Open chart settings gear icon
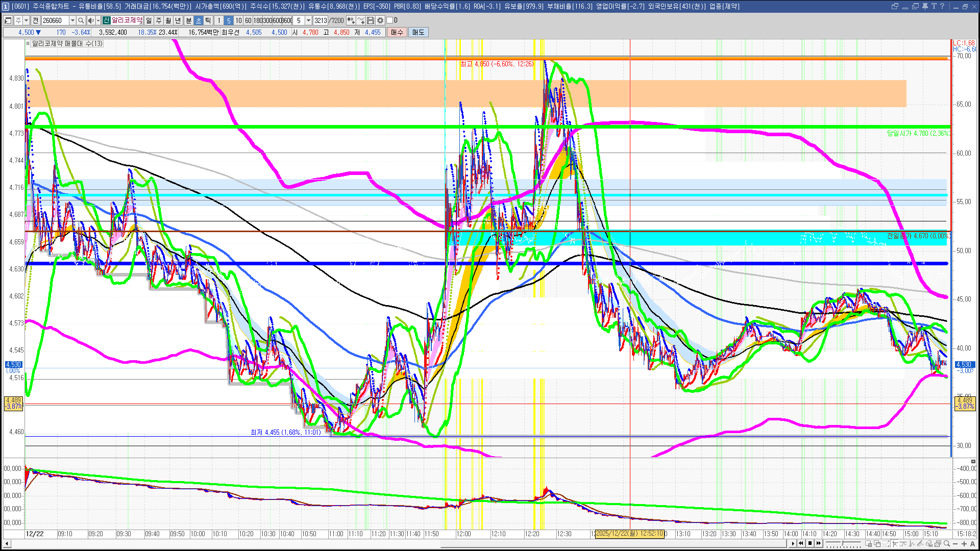Image resolution: width=980 pixels, height=551 pixels. (x=380, y=20)
